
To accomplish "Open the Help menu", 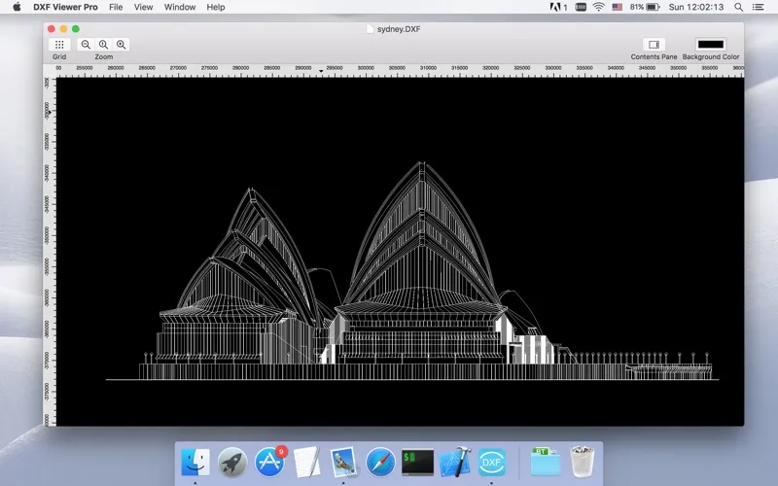I will click(215, 7).
